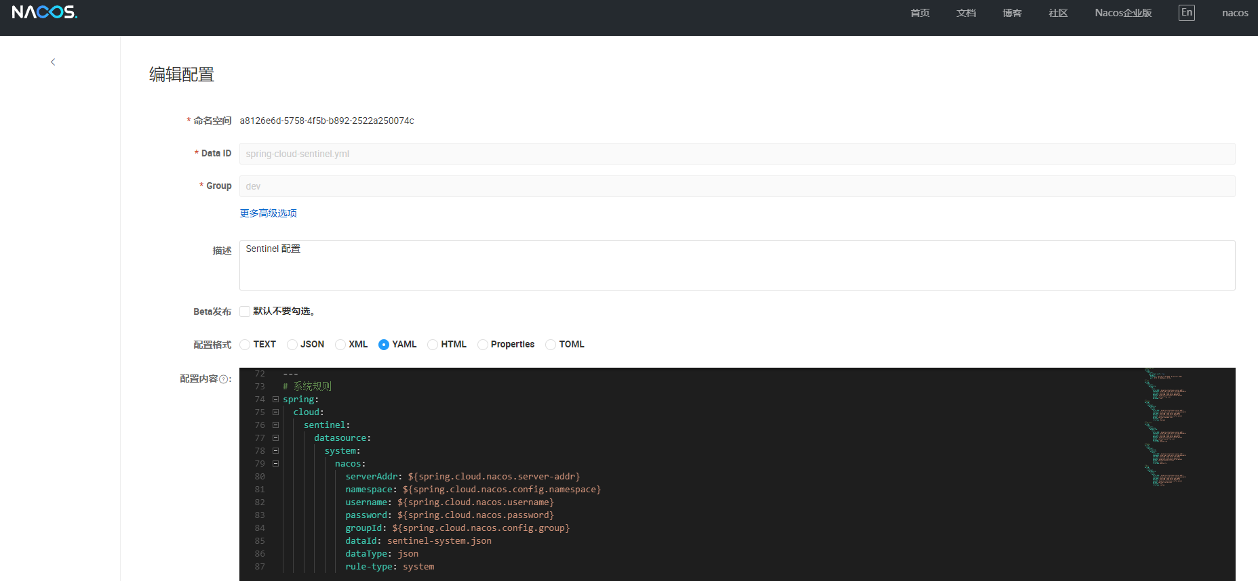Click into the 描述 text area

pyautogui.click(x=736, y=265)
